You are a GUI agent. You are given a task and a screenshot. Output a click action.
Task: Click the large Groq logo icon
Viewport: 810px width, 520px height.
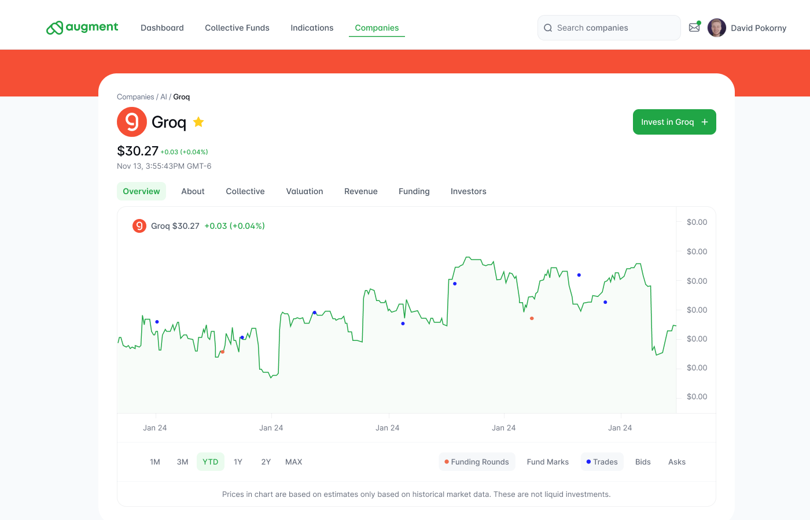(132, 122)
